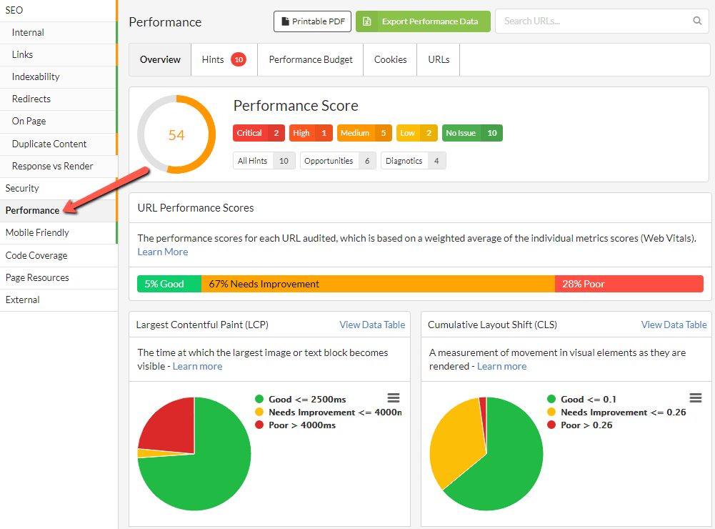Focus the Search URLs field
The width and height of the screenshot is (715, 529).
tap(602, 21)
